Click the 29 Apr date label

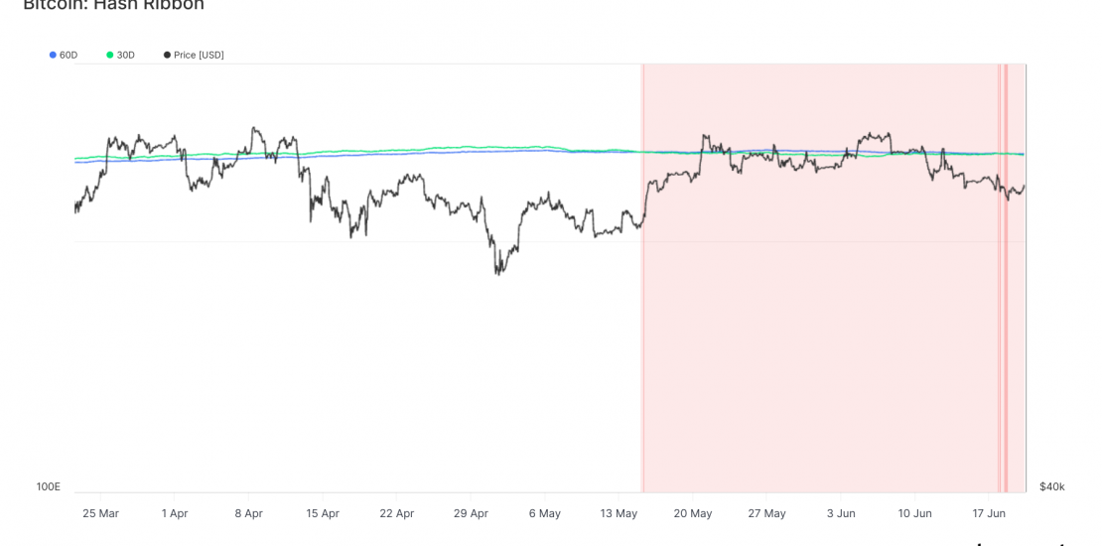click(x=471, y=513)
